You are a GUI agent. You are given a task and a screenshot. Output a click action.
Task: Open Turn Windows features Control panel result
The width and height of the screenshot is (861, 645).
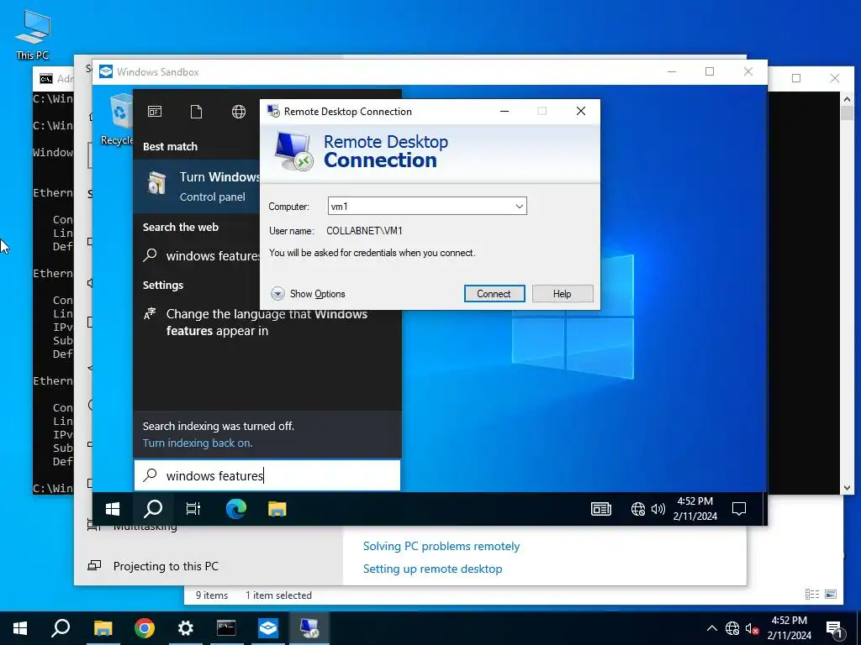[197, 186]
